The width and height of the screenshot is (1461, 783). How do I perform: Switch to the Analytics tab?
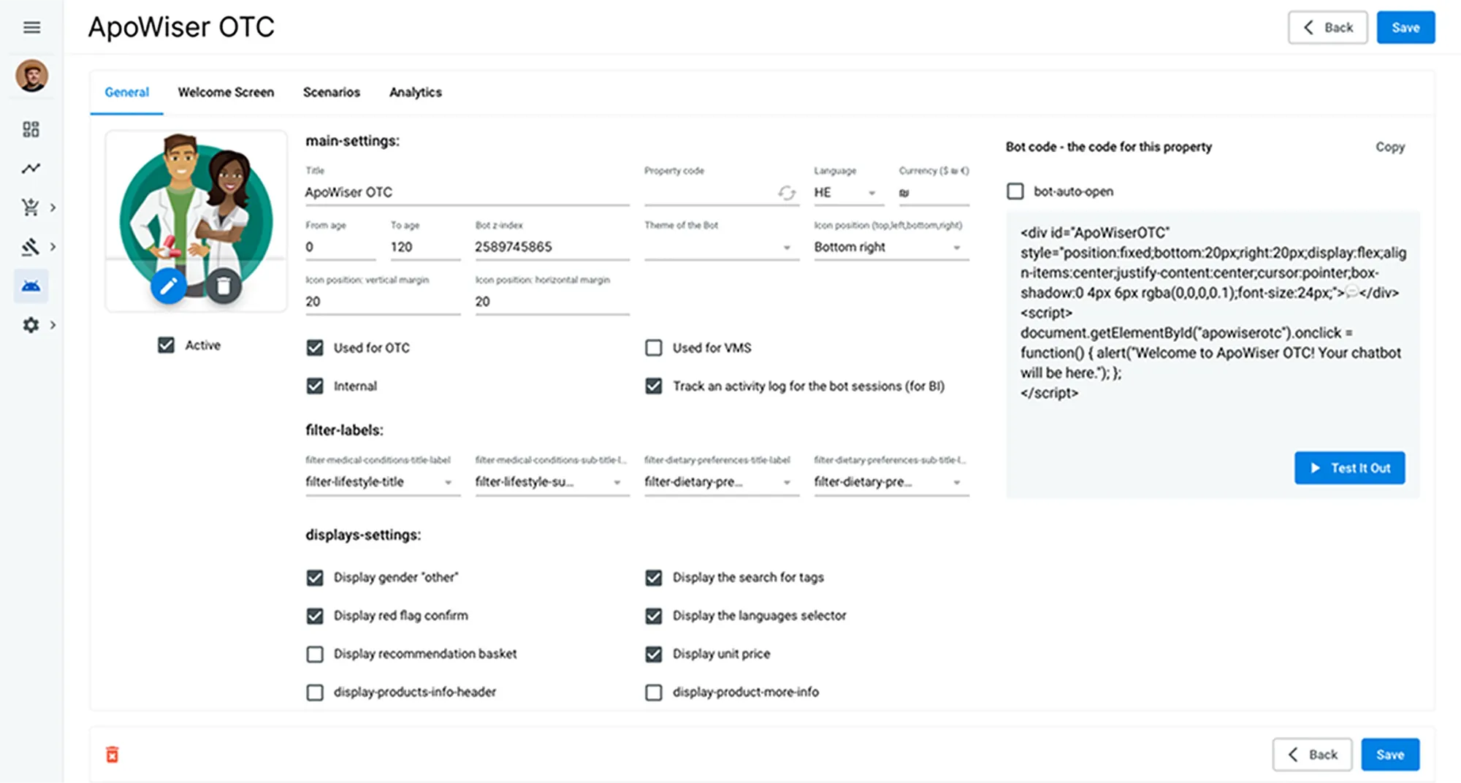tap(416, 92)
